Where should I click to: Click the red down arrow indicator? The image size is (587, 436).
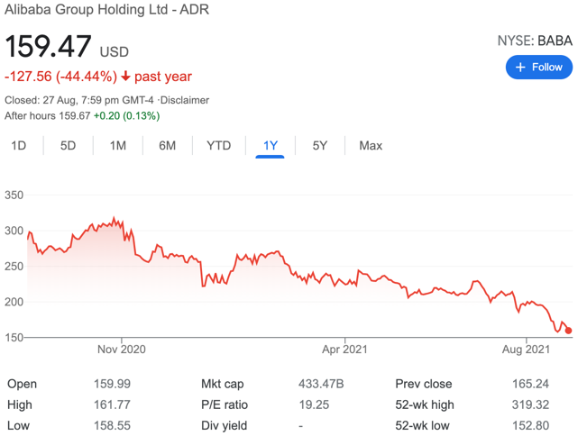point(124,77)
